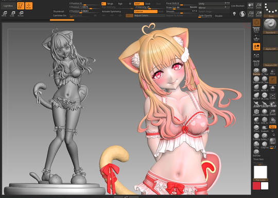The height and width of the screenshot is (198, 278).
Task: Open the Alpha Off selector
Action: pos(271,43)
